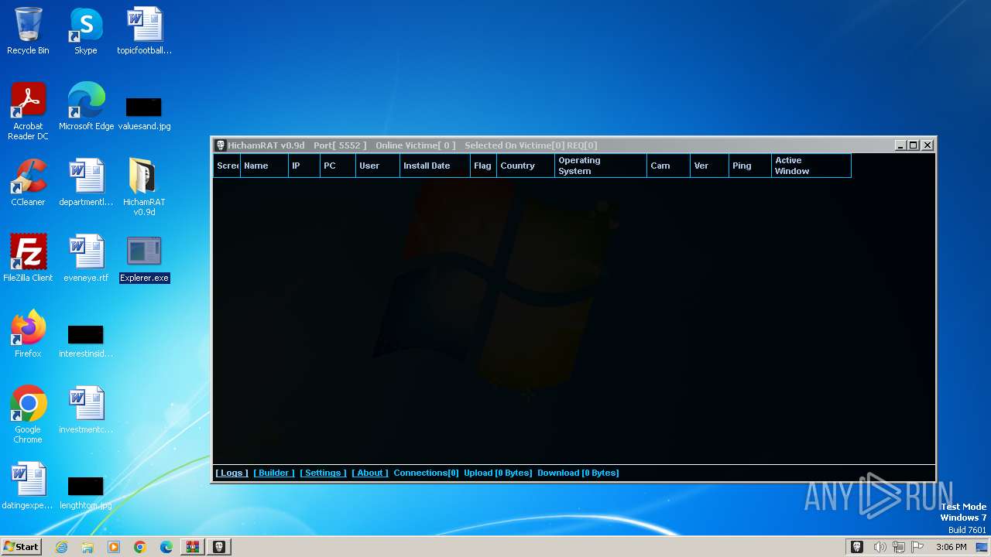Open Acrobat Reader DC shortcut
The height and width of the screenshot is (557, 991).
click(28, 111)
